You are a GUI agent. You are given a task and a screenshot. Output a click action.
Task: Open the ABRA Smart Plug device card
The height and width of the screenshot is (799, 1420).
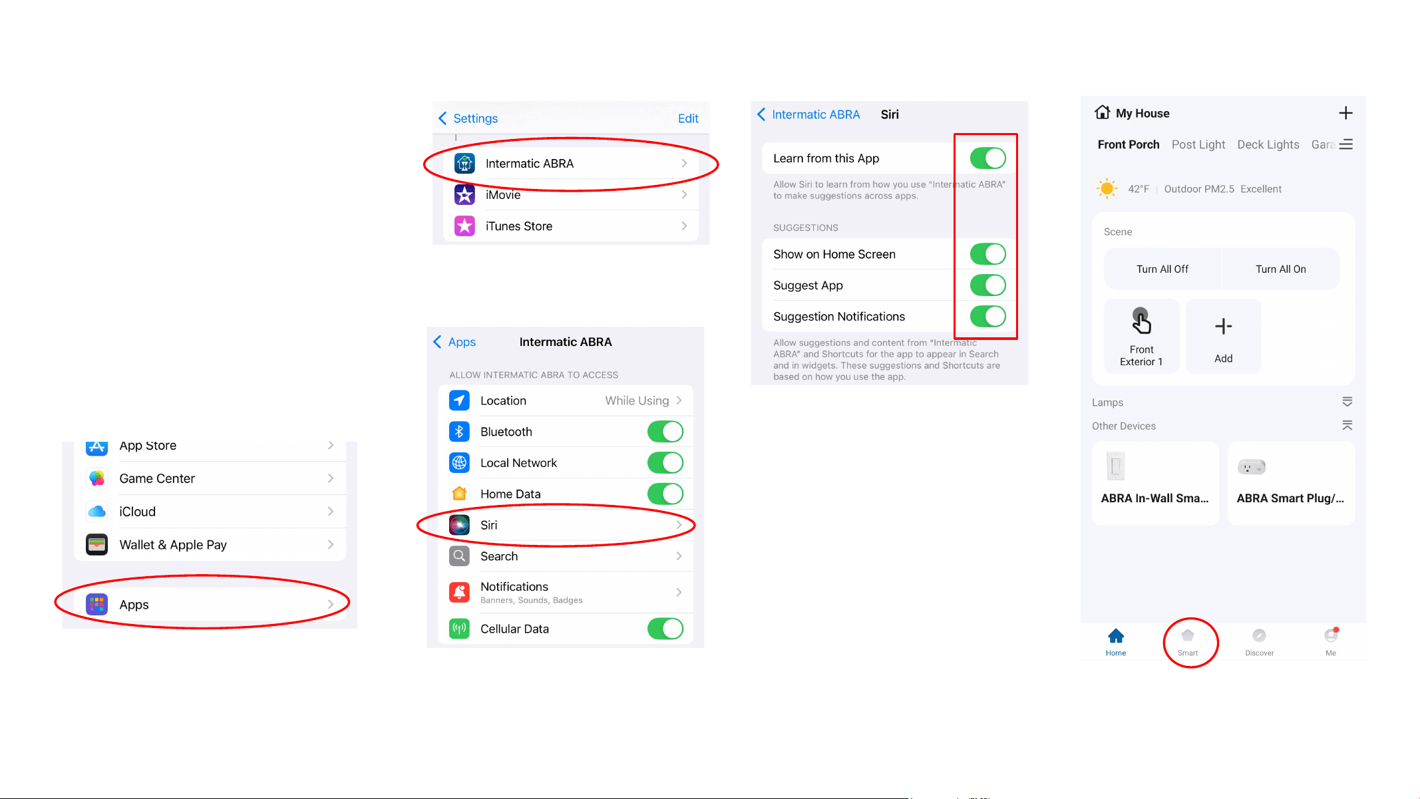click(x=1291, y=484)
